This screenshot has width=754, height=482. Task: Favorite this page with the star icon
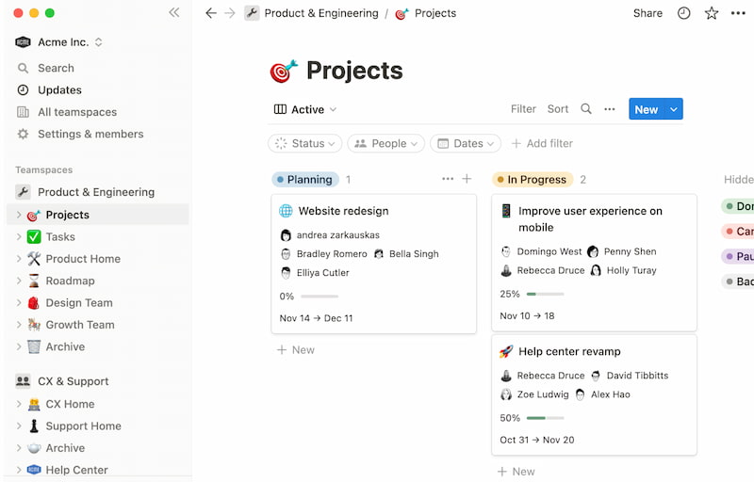tap(712, 13)
